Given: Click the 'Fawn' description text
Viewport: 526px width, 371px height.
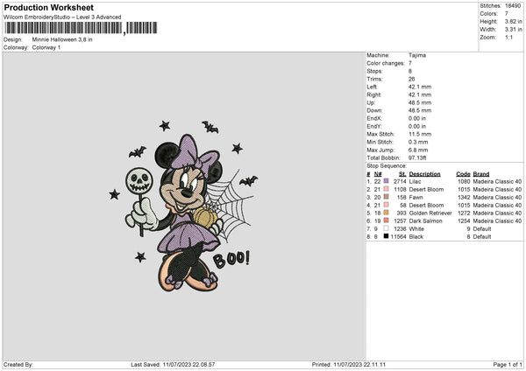Looking at the screenshot, I should (x=416, y=197).
